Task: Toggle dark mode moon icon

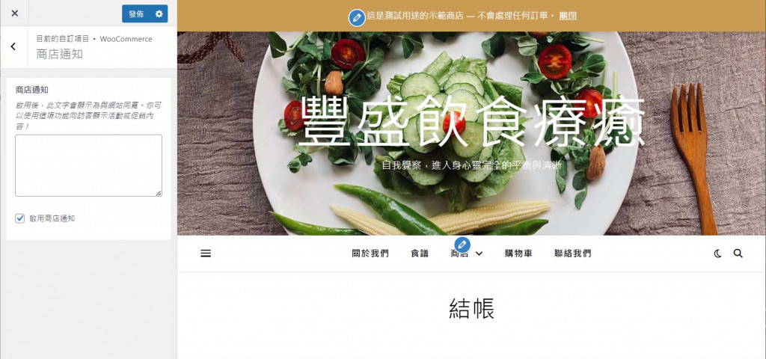Action: (x=717, y=254)
